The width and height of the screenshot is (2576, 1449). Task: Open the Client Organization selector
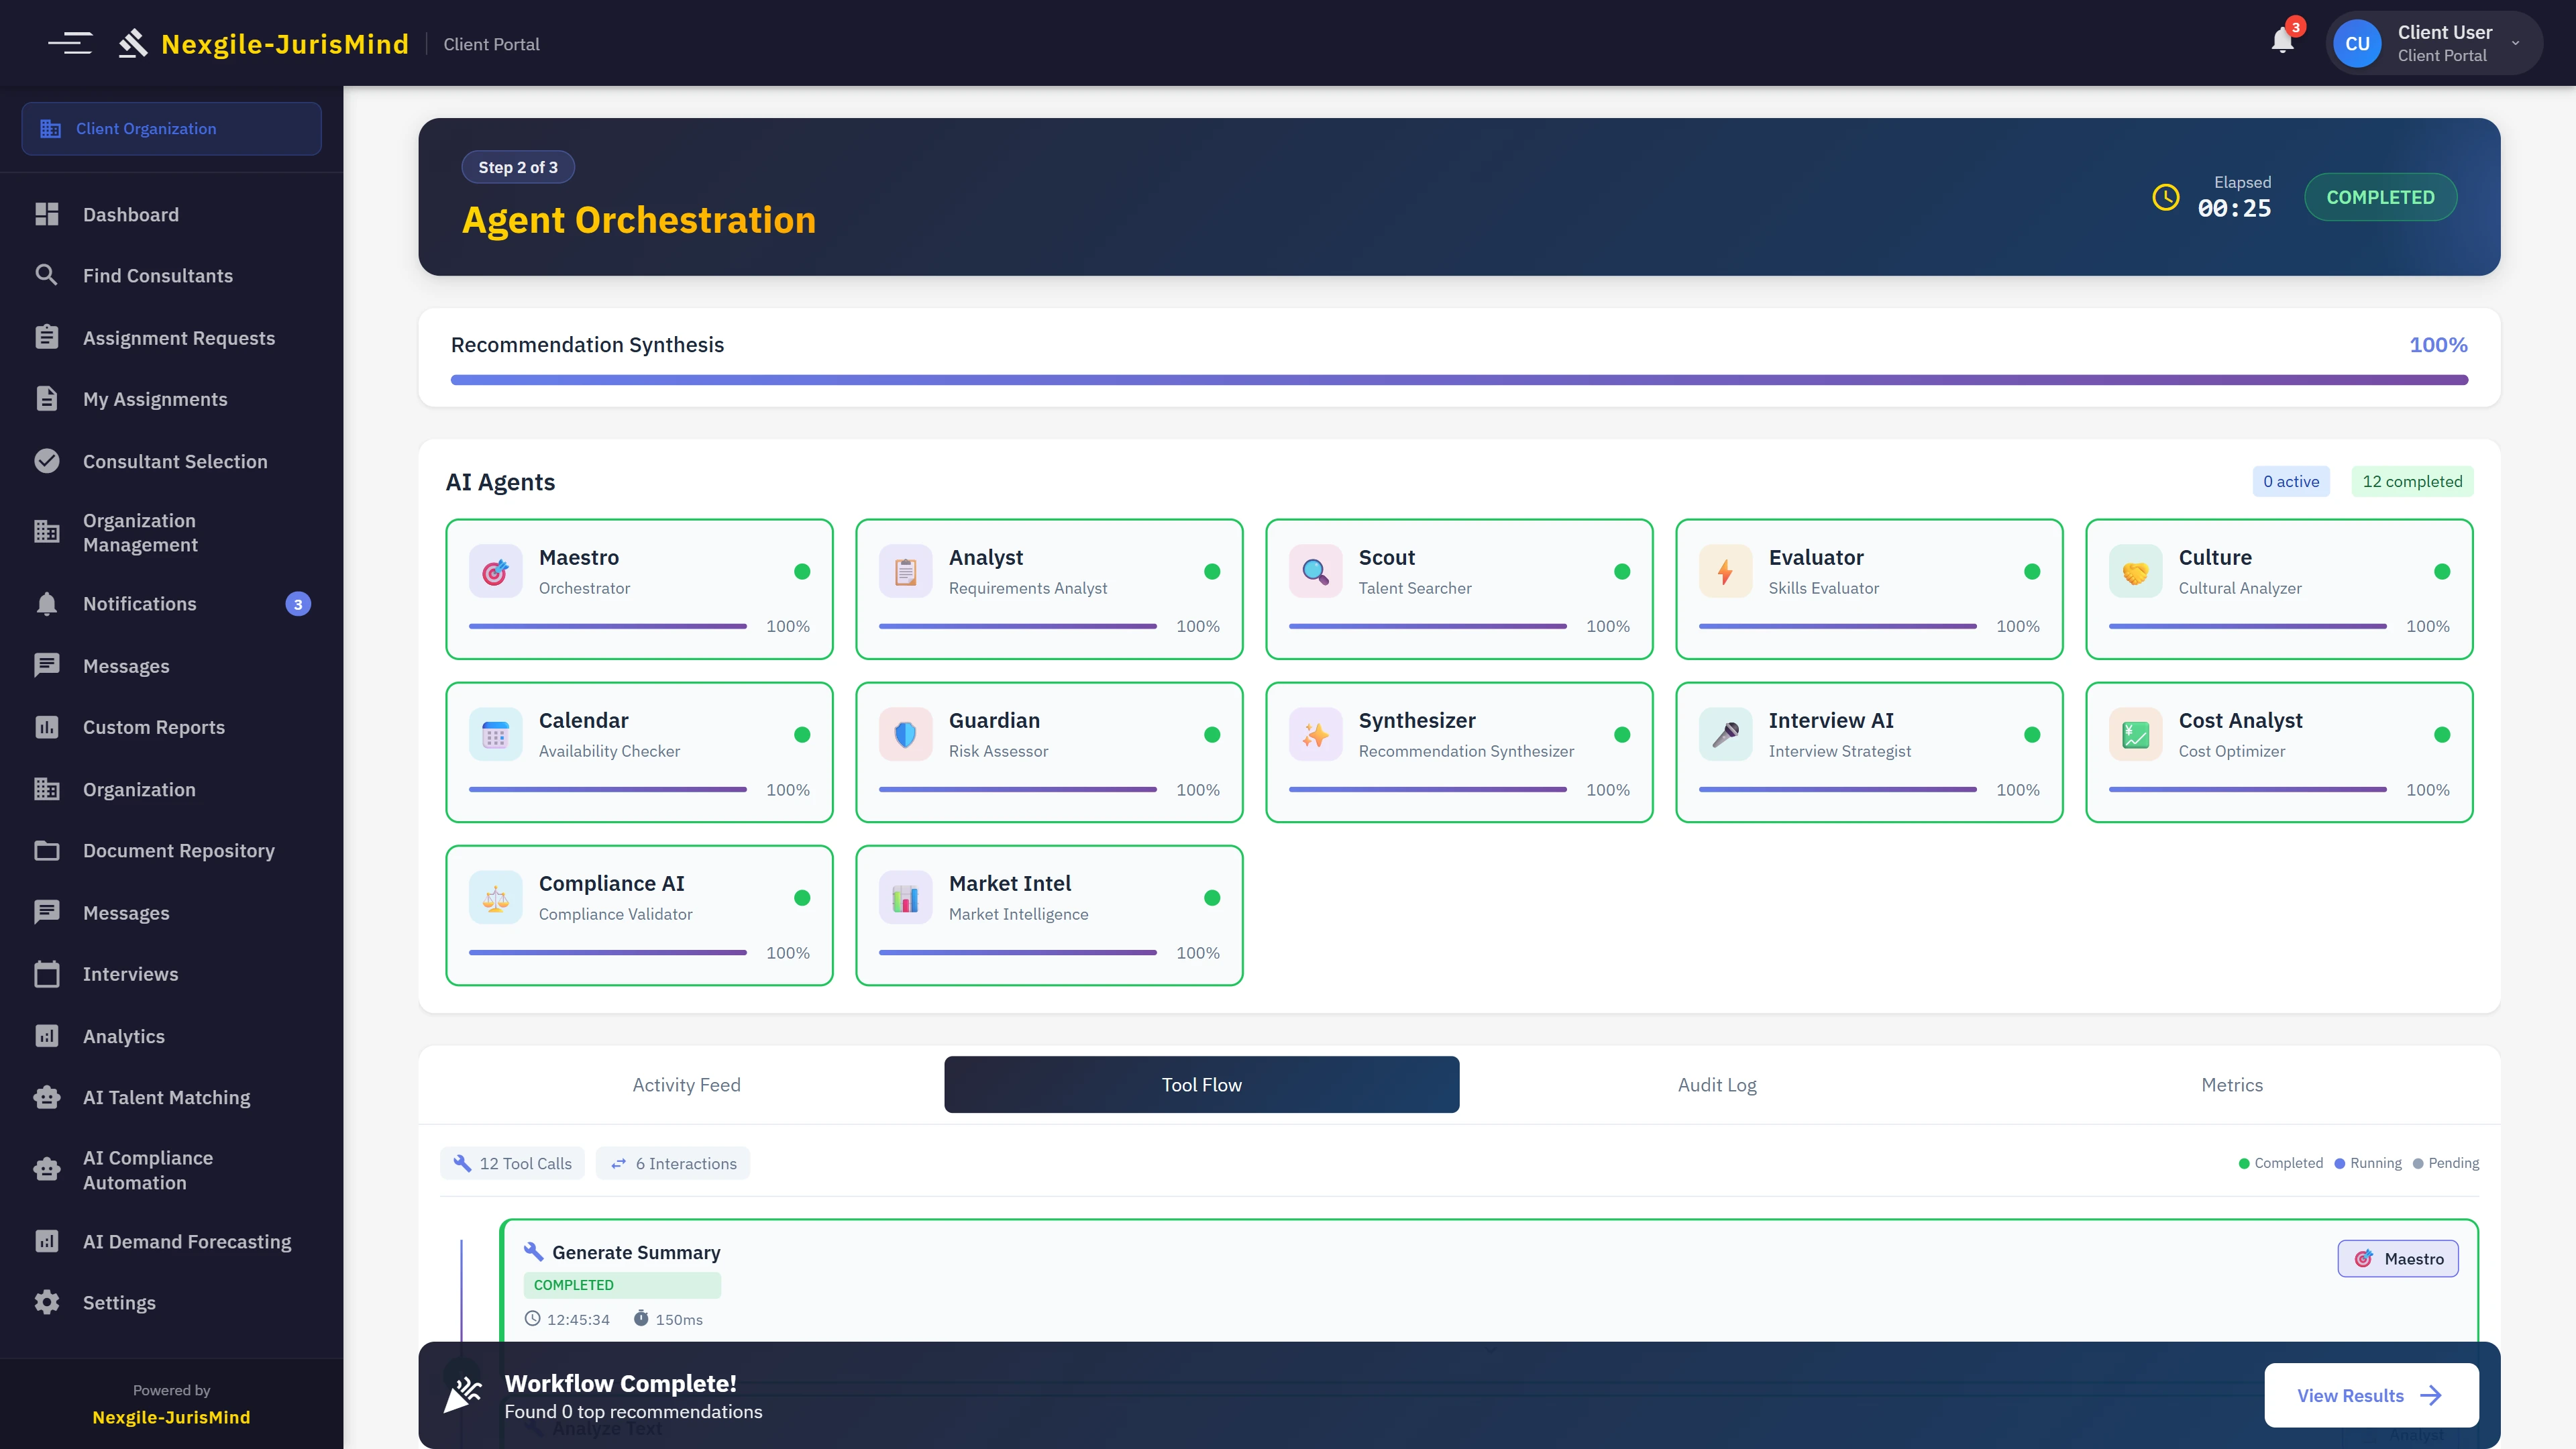pos(171,128)
